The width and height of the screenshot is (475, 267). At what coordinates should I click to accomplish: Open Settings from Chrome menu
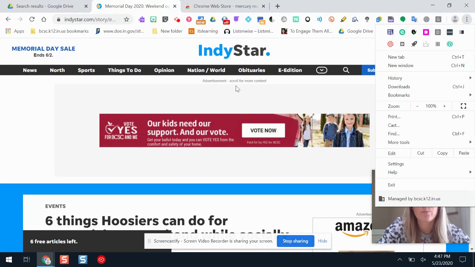(425, 164)
